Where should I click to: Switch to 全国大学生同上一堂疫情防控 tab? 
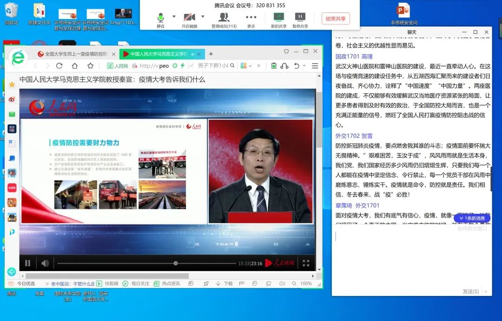pos(74,54)
